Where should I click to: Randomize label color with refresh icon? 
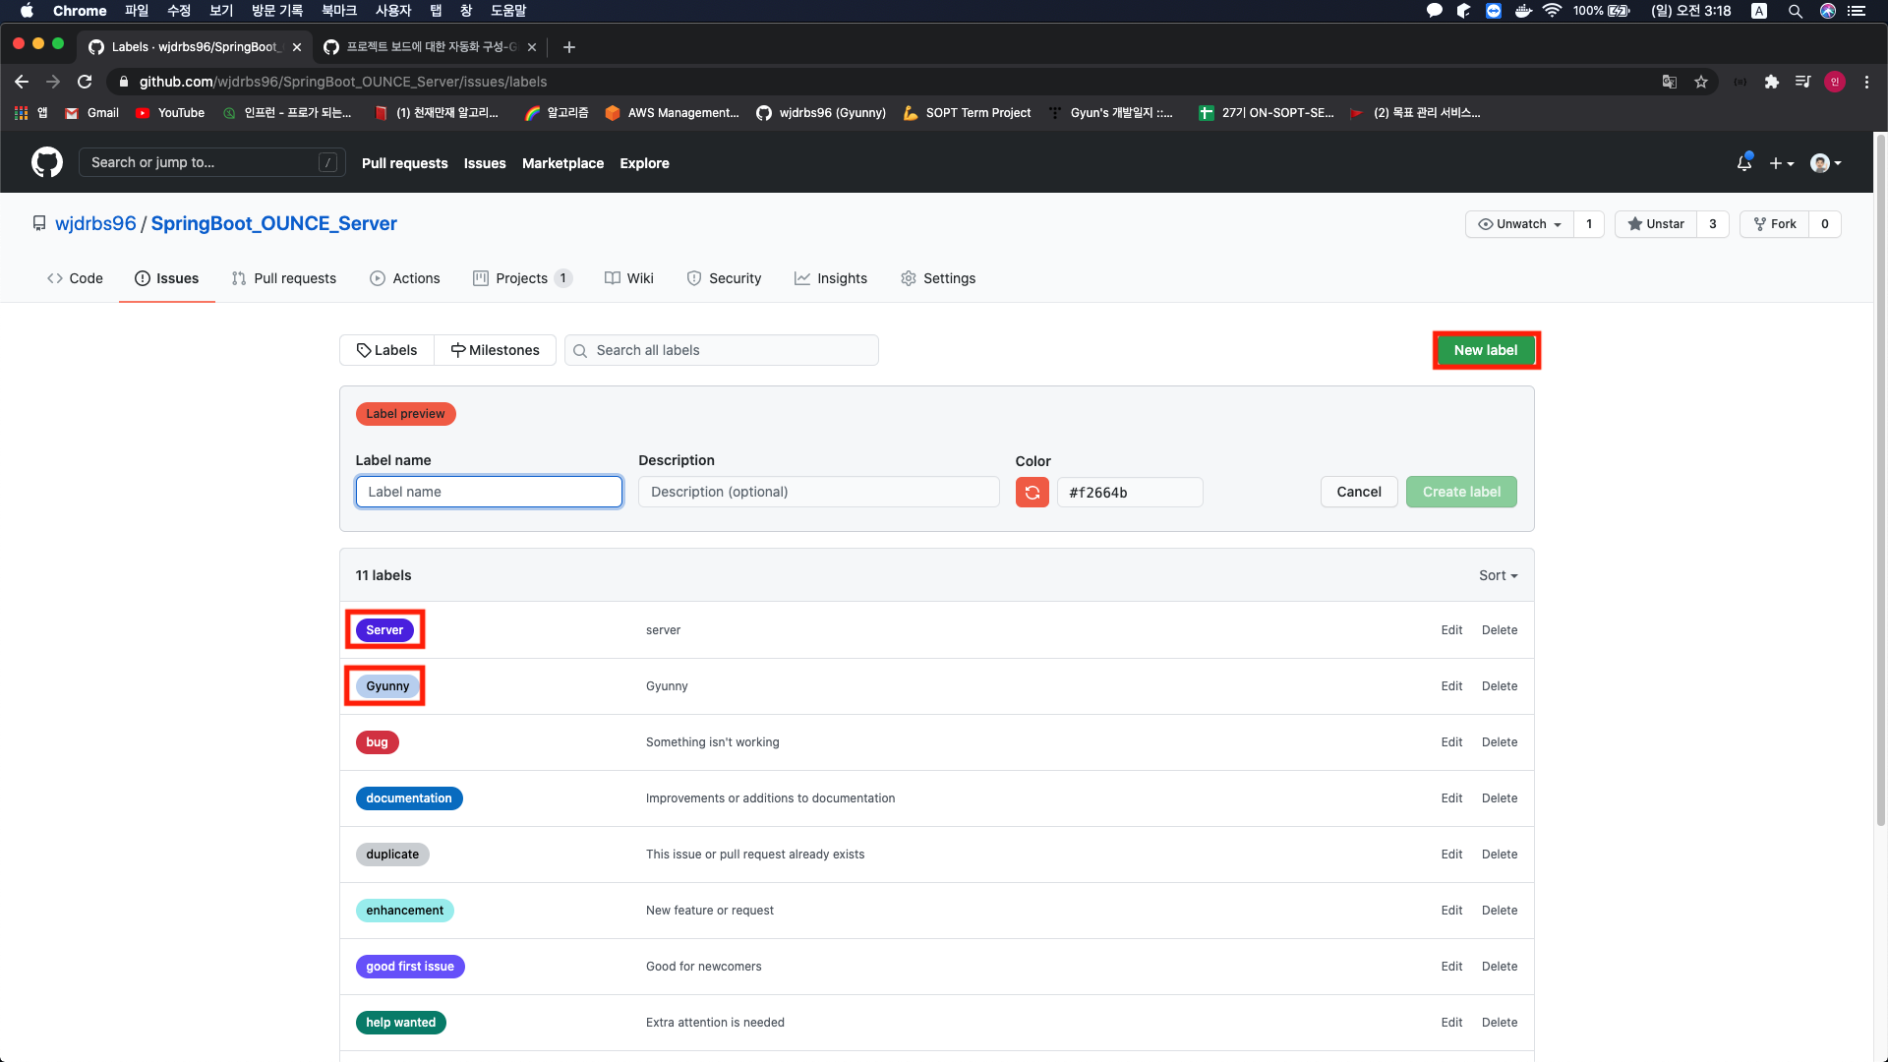[x=1032, y=493]
